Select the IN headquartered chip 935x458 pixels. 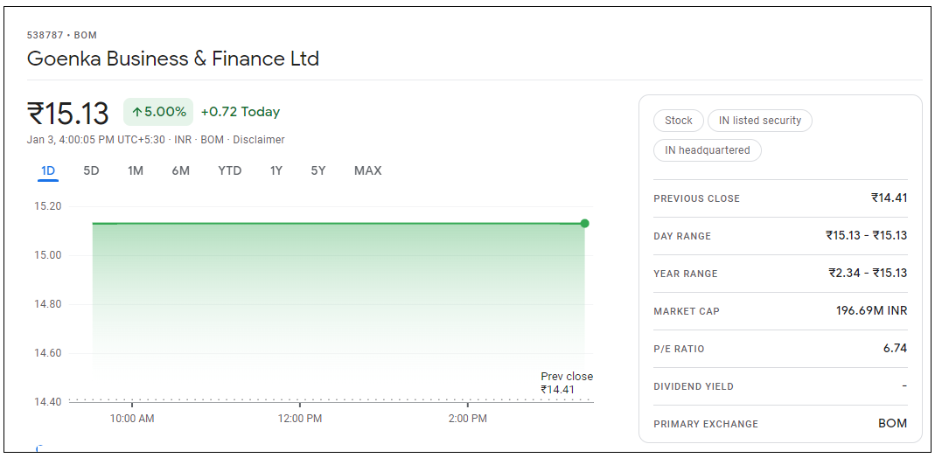click(707, 150)
